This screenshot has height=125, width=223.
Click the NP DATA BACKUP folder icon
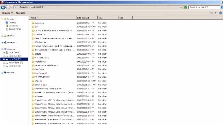pyautogui.click(x=33, y=77)
